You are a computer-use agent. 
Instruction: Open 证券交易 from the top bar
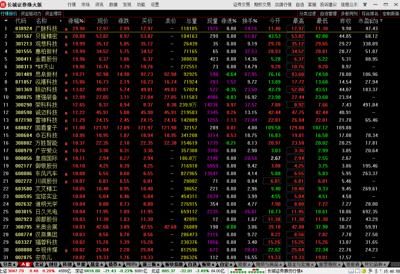[241, 5]
